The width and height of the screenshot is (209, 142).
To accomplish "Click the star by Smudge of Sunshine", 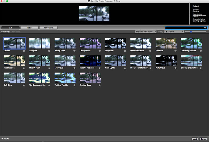I will 201,68.
